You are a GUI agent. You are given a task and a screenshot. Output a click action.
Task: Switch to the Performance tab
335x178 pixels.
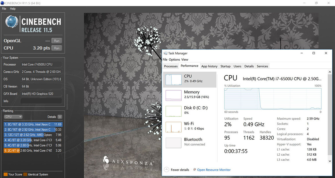tap(189, 66)
